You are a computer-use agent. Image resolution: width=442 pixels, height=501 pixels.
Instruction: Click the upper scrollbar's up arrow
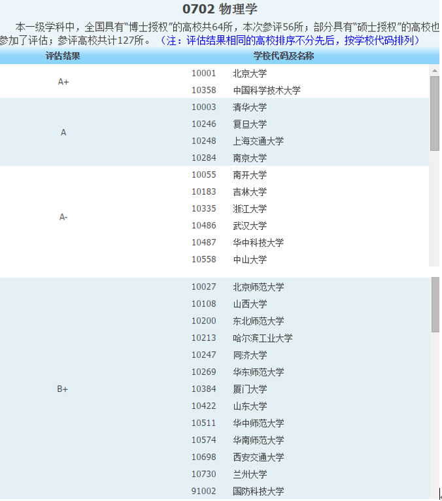tap(434, 70)
